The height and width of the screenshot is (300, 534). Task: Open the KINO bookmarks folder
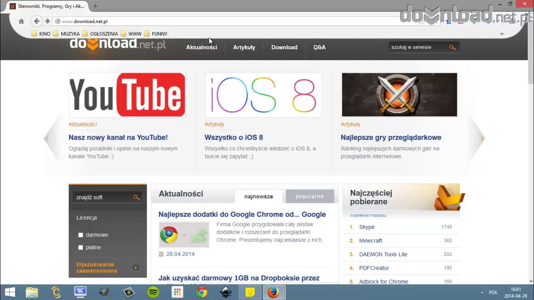tap(41, 34)
